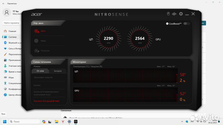Open the mouse settings icon in NitroSense
The height and width of the screenshot is (125, 223).
[x=168, y=14]
